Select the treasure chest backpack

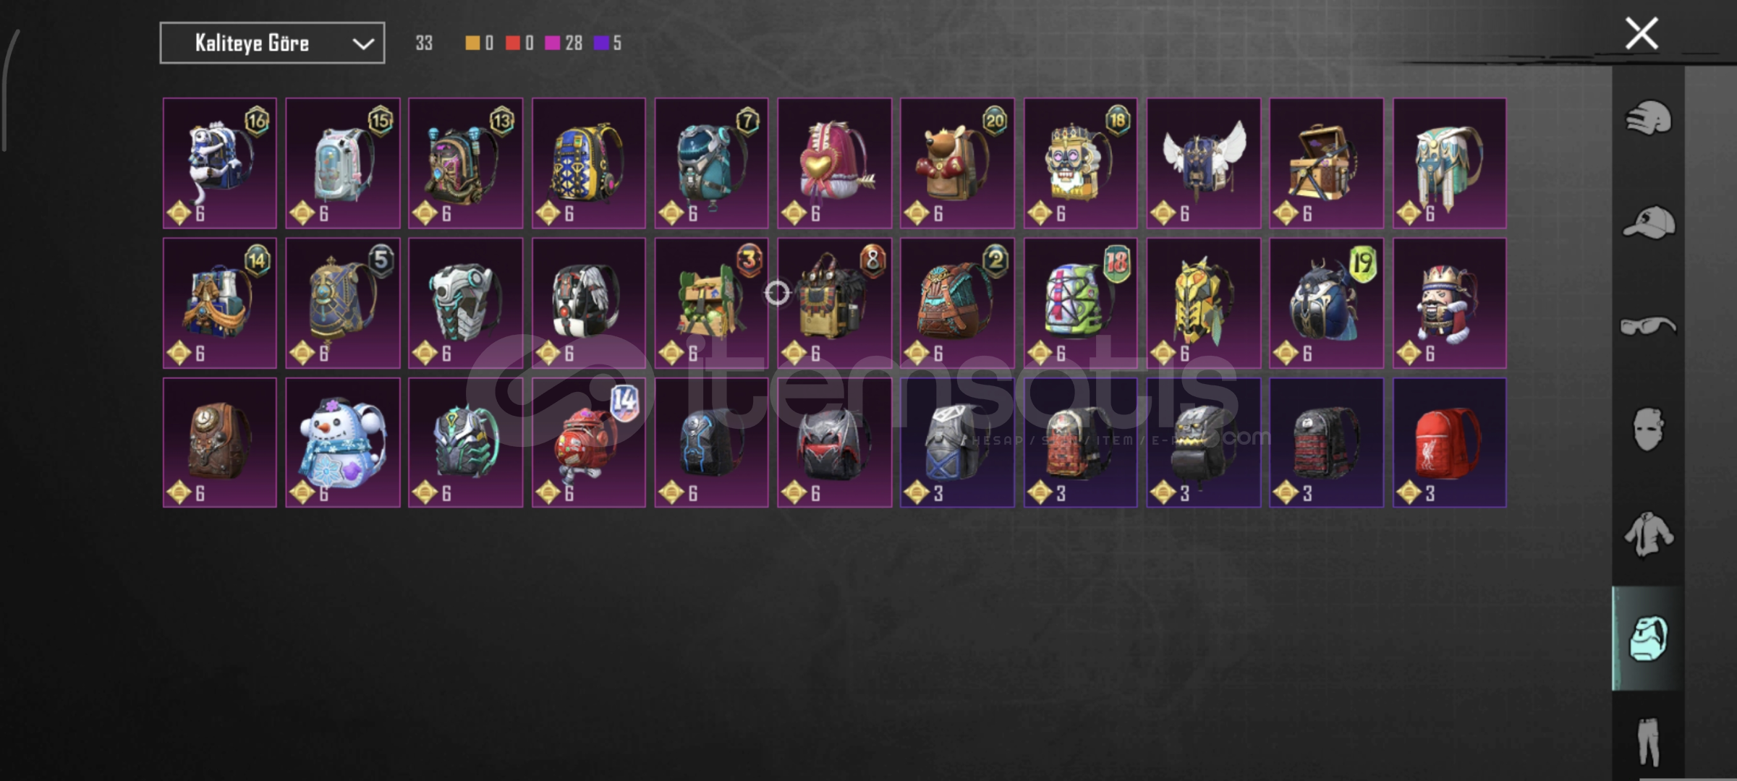click(1327, 163)
